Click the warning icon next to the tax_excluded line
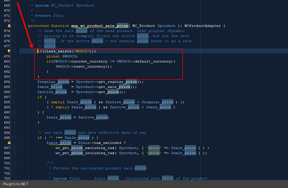 tap(9, 143)
